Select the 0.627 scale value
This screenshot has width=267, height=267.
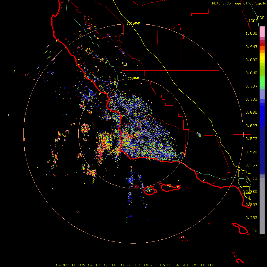pyautogui.click(x=251, y=126)
